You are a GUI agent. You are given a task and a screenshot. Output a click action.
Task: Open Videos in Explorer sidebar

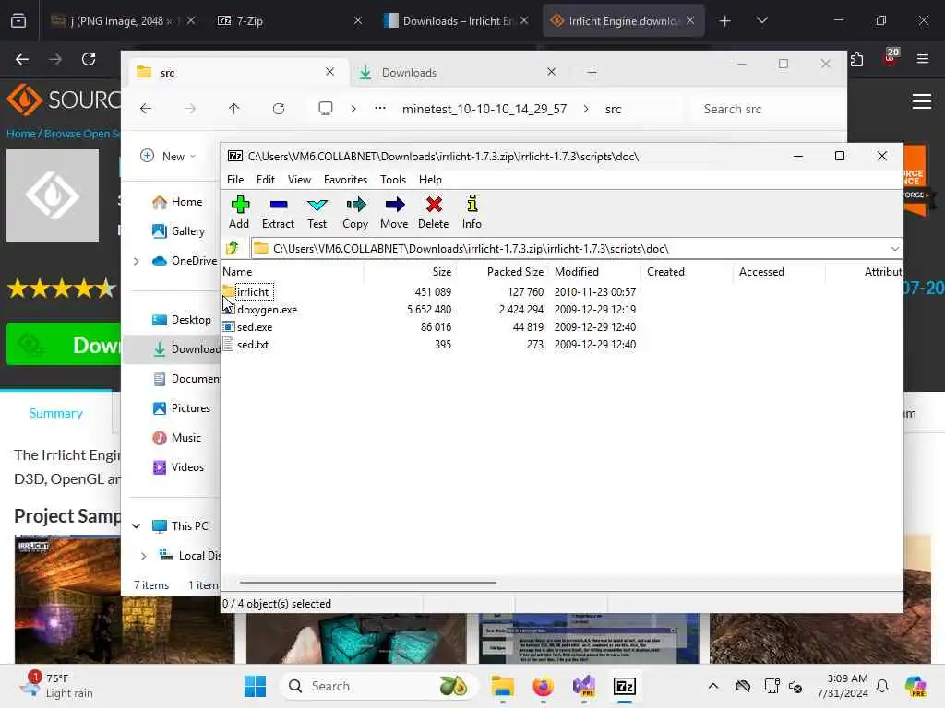click(178, 467)
